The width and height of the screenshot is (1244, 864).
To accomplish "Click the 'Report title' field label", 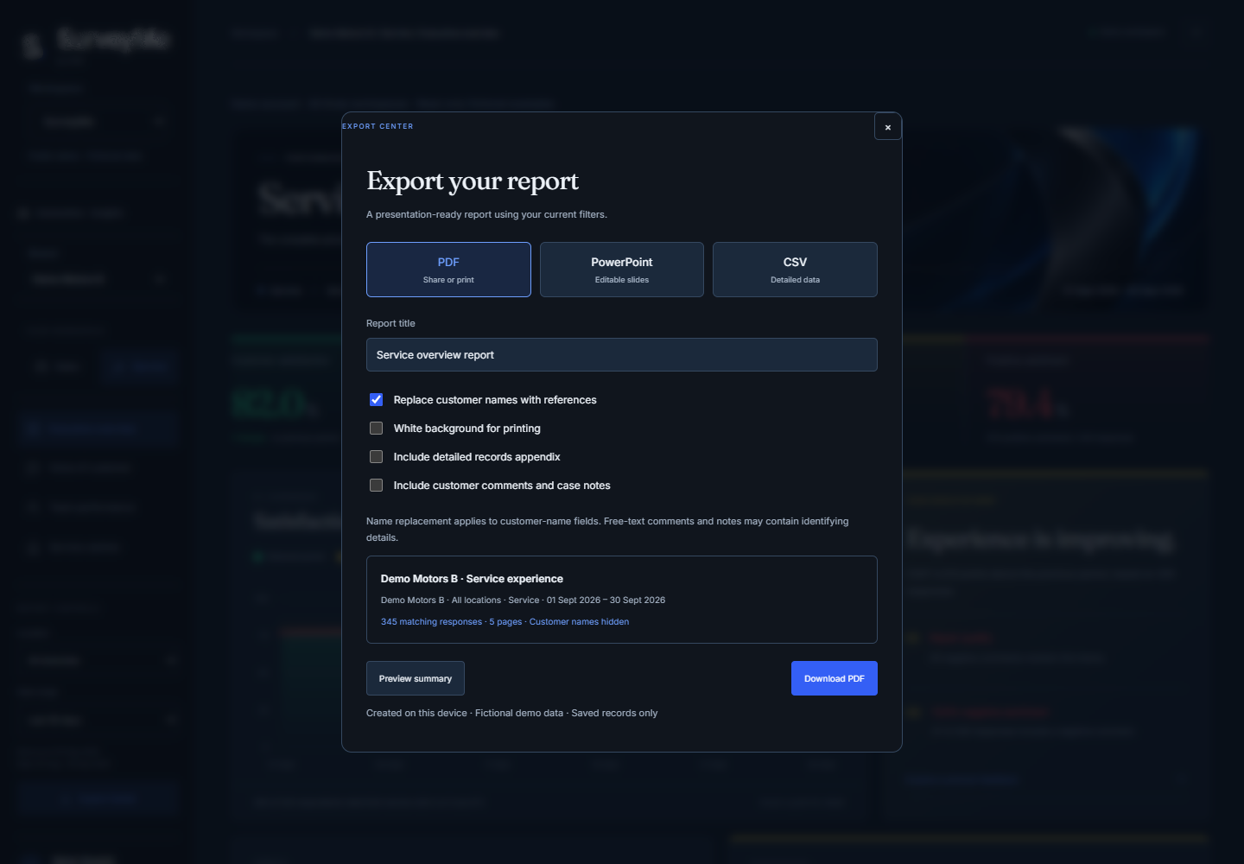I will coord(390,324).
